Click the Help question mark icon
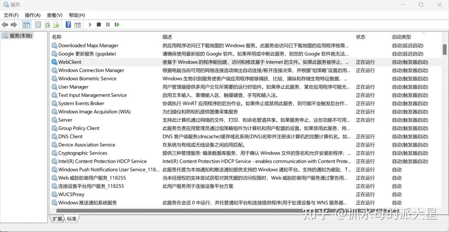The width and height of the screenshot is (449, 232). (x=68, y=25)
